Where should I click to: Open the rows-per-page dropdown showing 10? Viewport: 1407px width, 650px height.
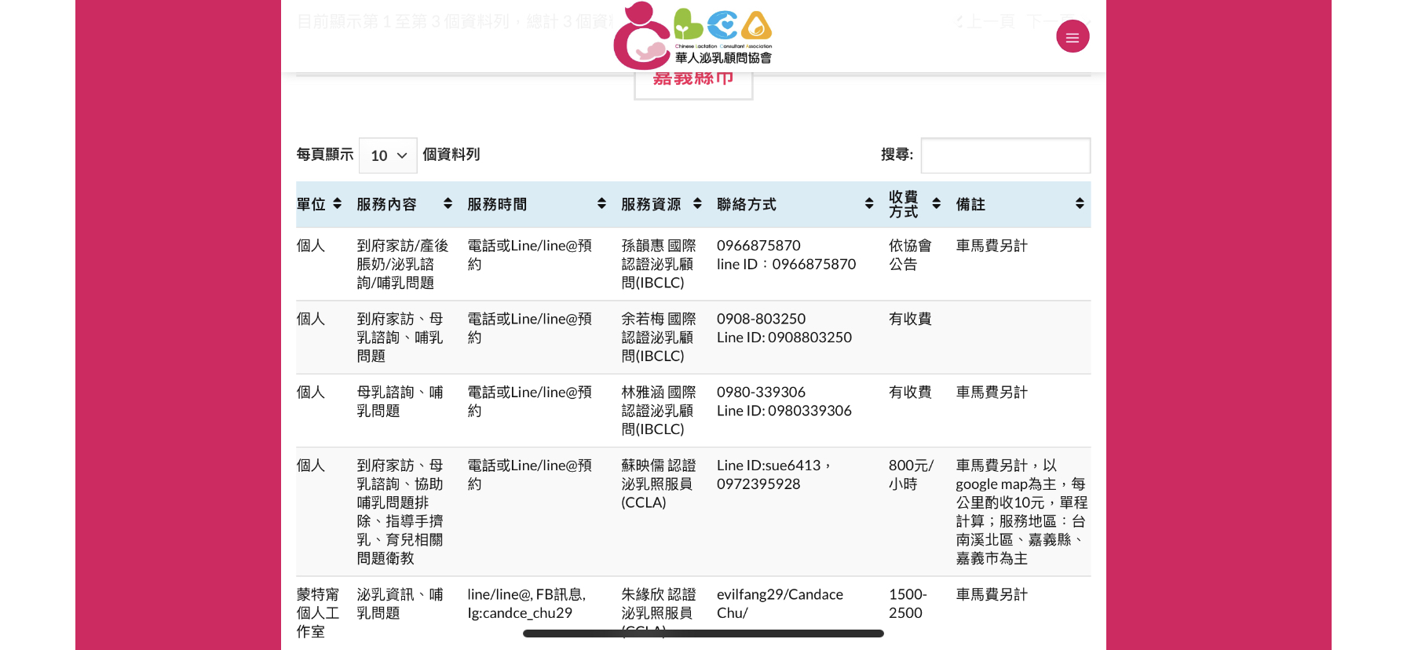point(388,155)
